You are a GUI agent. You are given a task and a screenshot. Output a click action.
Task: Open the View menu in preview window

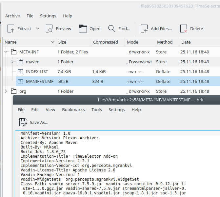50,109
